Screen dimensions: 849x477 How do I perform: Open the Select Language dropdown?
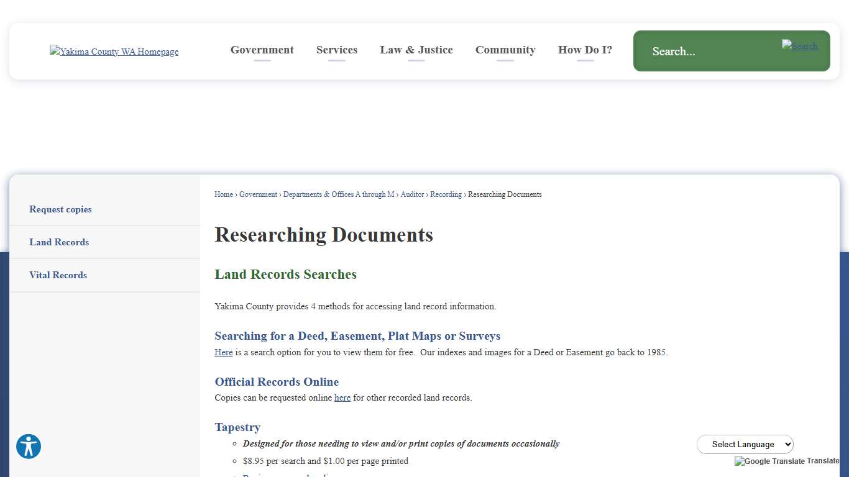click(x=745, y=444)
